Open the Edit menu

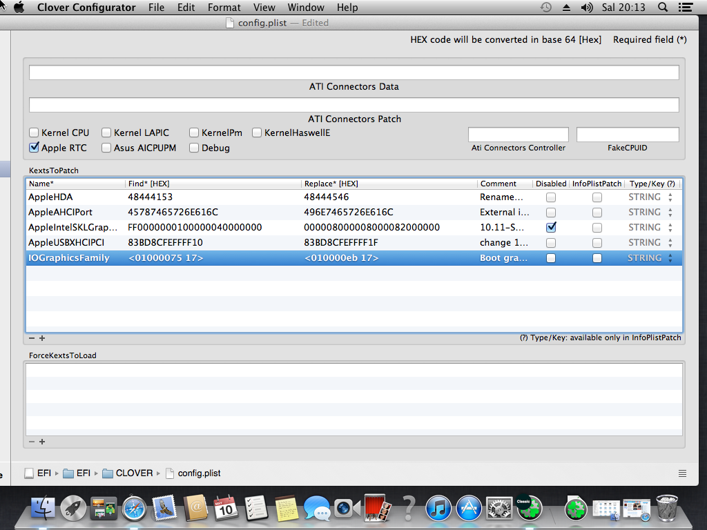pos(186,8)
